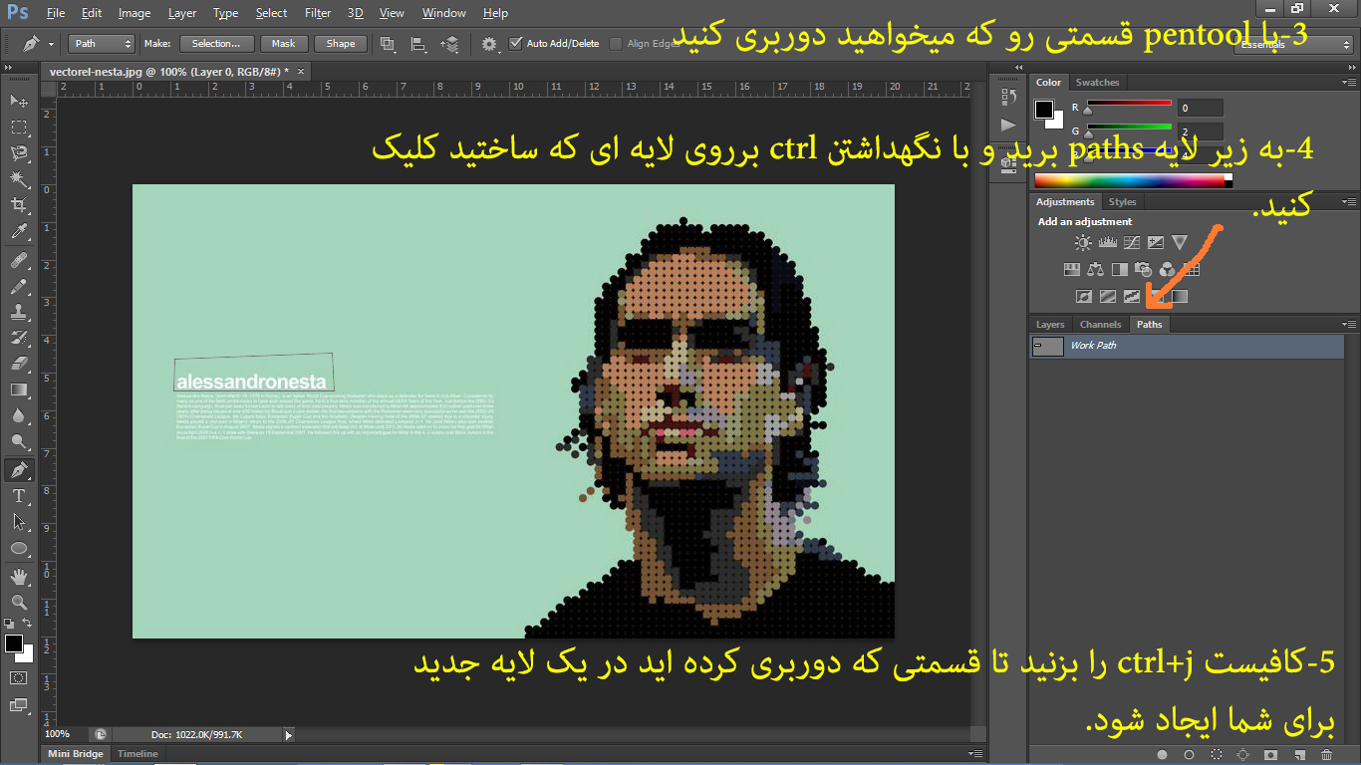Switch to the Swatches tab
The image size is (1361, 765).
pyautogui.click(x=1097, y=83)
